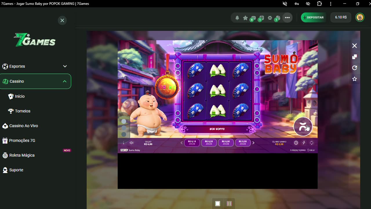This screenshot has height=209, width=371.
Task: Open messages envelope icon with badge 8
Action: 253,18
